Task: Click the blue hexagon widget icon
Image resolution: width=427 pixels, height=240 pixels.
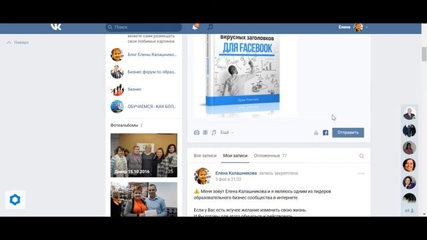Action: click(x=15, y=200)
